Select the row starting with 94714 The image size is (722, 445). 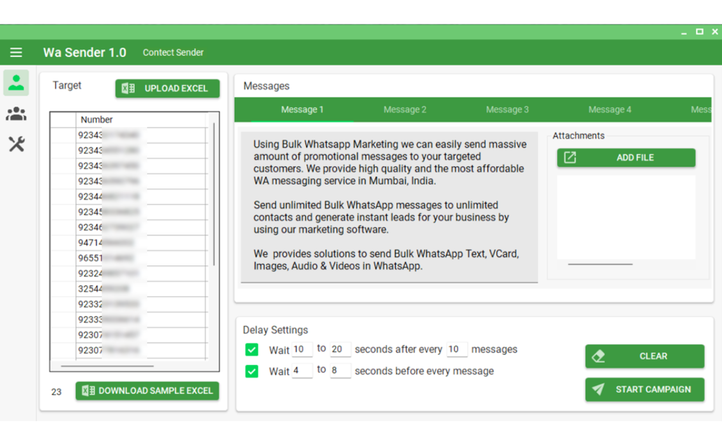point(129,242)
